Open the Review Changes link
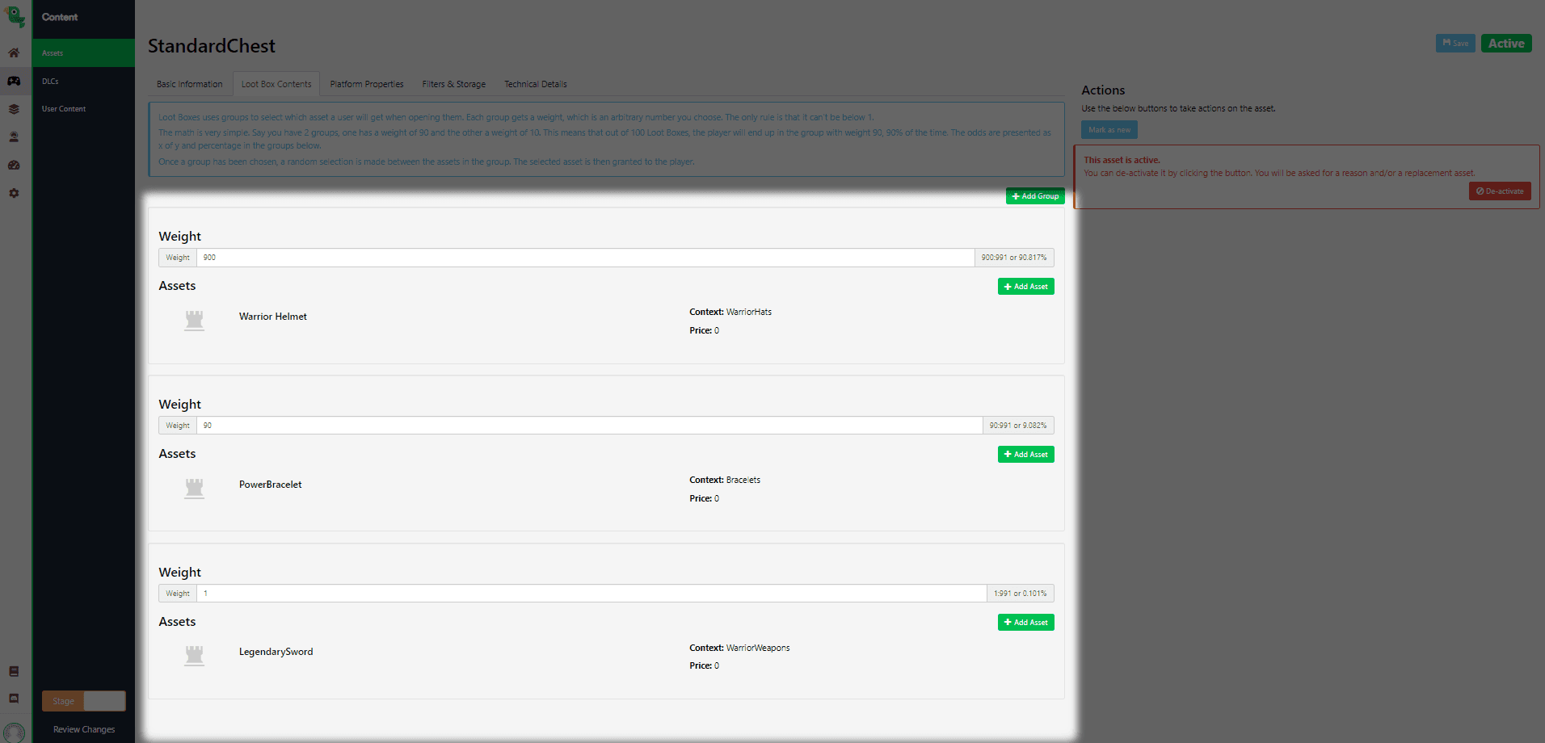Viewport: 1545px width, 743px height. point(84,729)
